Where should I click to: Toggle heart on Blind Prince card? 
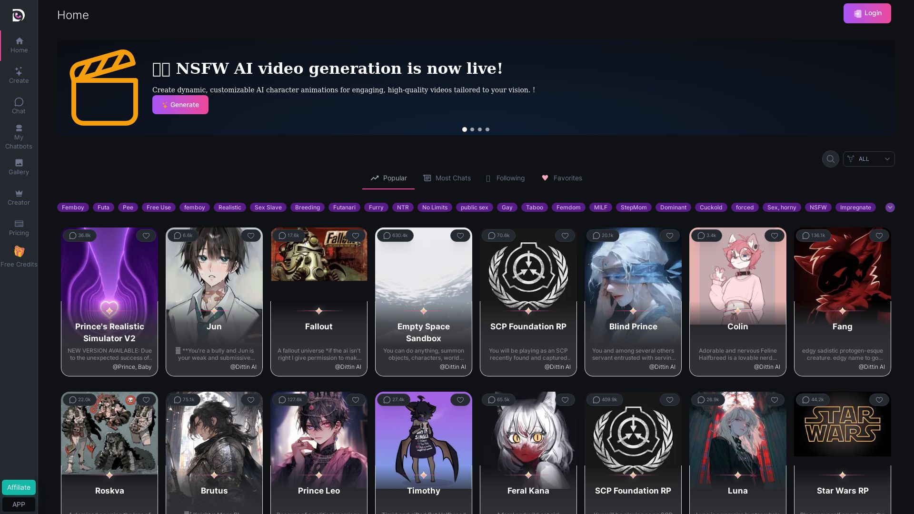pos(670,236)
